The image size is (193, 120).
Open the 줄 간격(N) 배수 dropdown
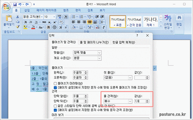(x=130, y=101)
